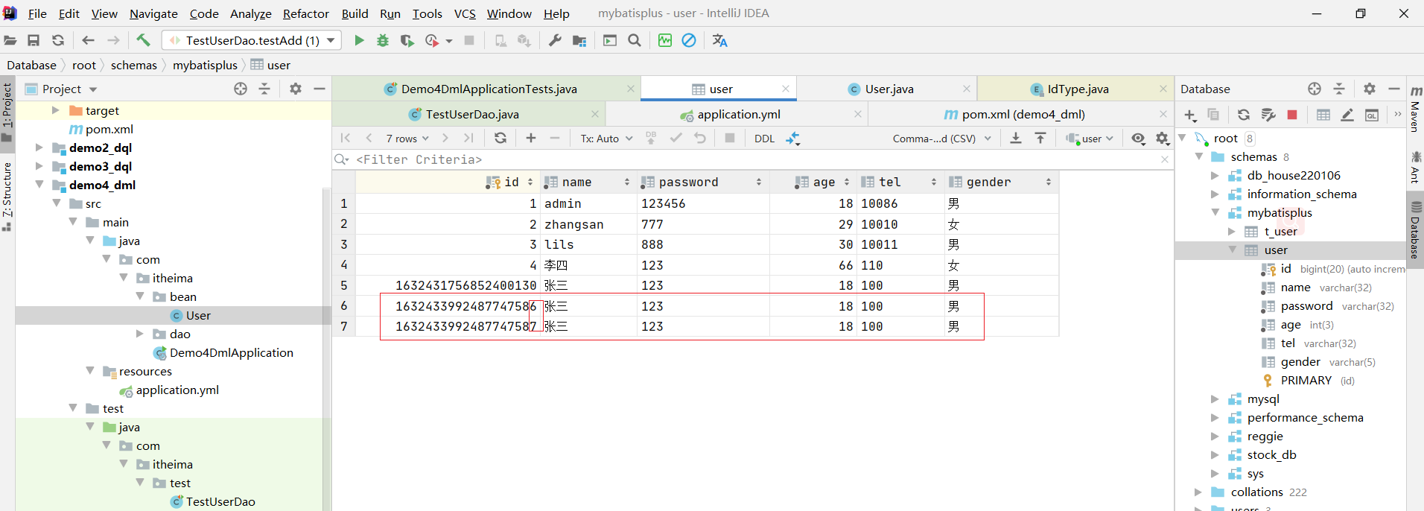
Task: Open query console QL icon
Action: pyautogui.click(x=1372, y=115)
